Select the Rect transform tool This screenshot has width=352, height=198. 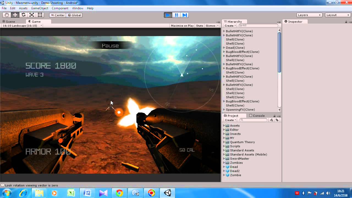pos(40,15)
